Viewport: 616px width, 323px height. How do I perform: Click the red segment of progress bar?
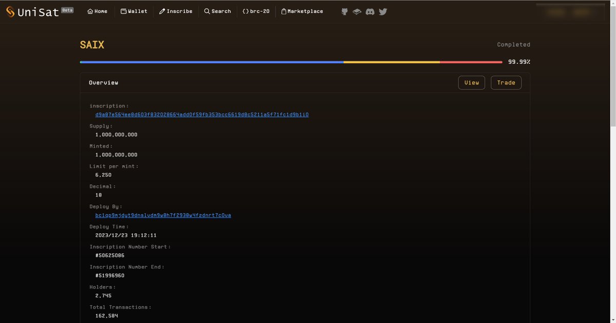click(x=471, y=62)
